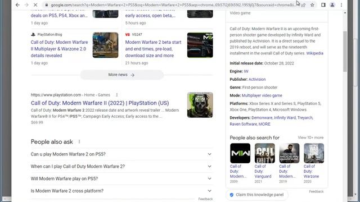
Task: Click the Infinity Ward developer link
Action: point(285,118)
